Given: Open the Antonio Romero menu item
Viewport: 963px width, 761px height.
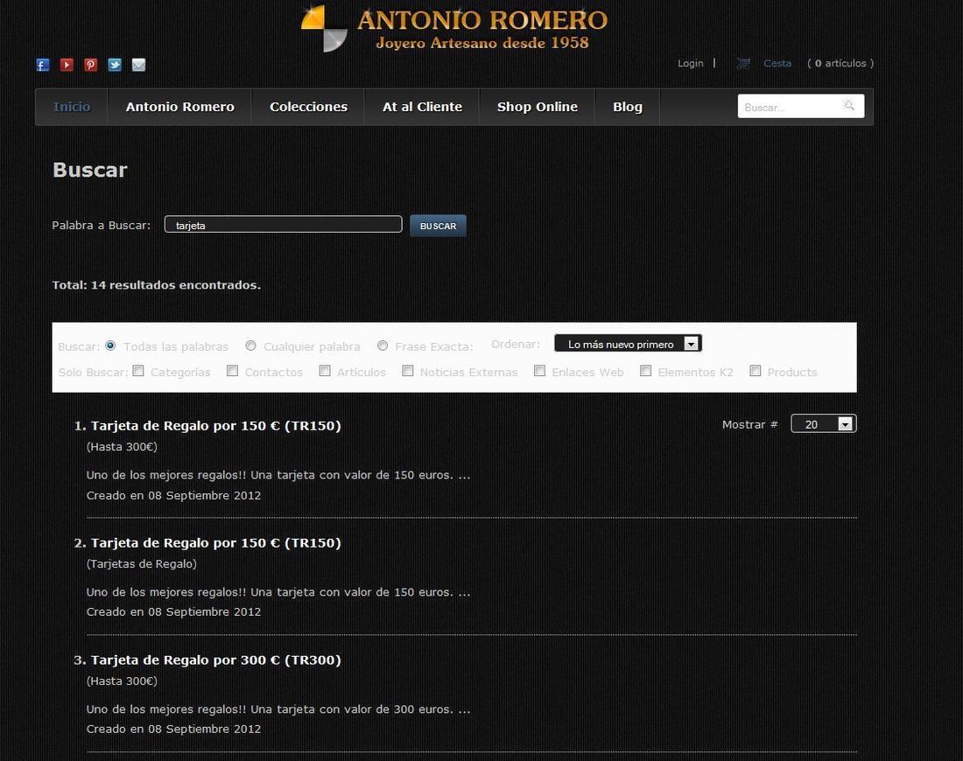Looking at the screenshot, I should pos(180,107).
